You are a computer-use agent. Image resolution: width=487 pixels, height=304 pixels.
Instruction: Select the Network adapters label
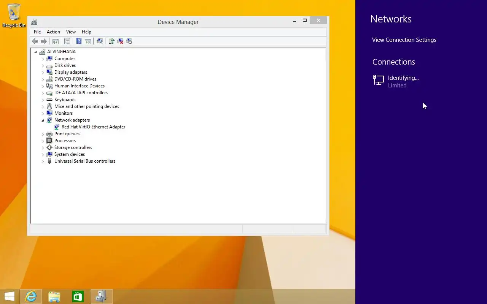click(72, 120)
